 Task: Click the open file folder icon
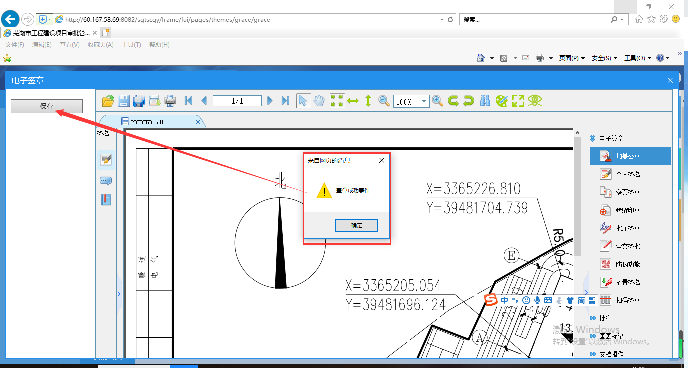108,101
